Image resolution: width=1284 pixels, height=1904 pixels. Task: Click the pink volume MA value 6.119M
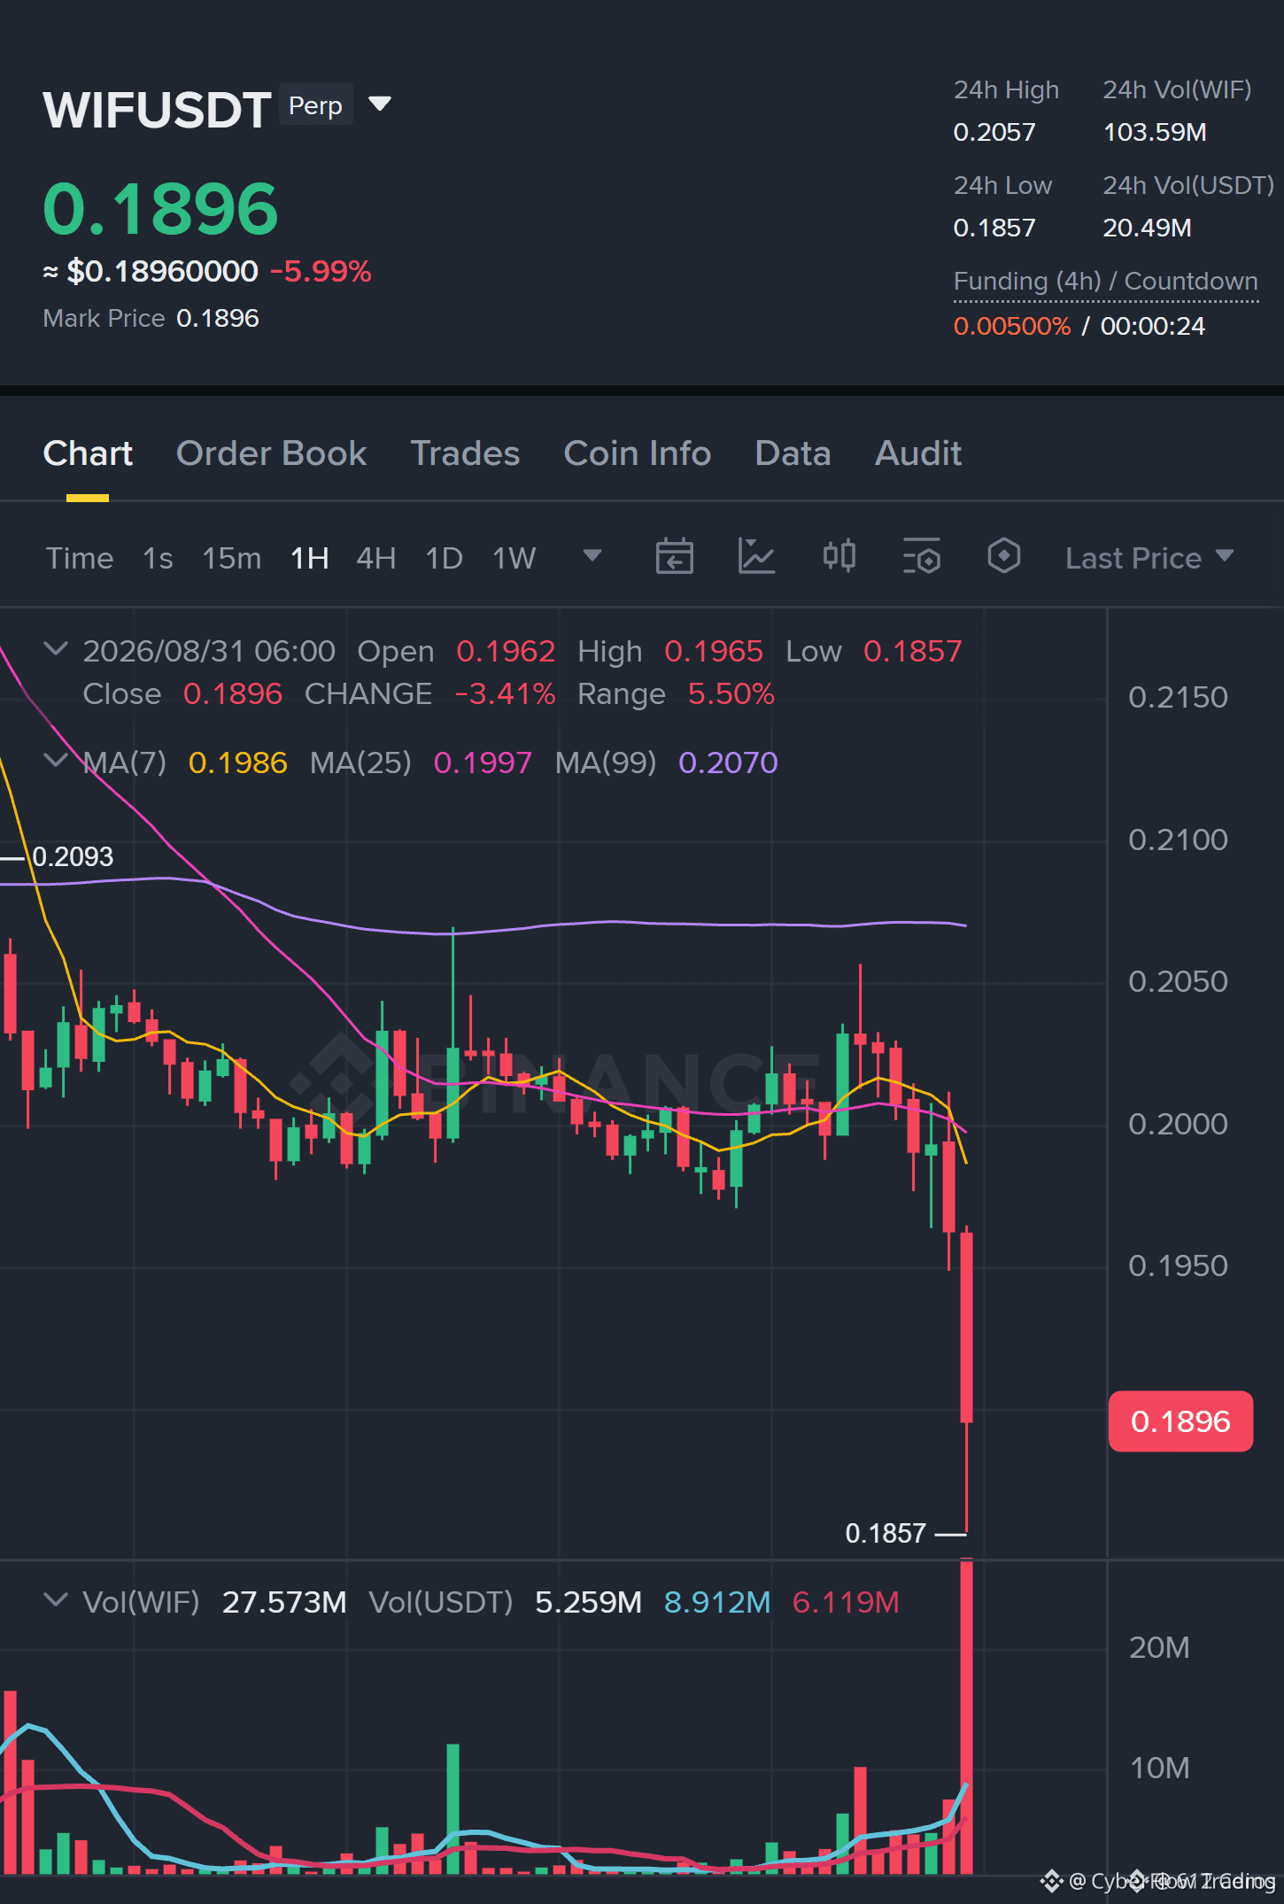click(x=846, y=1602)
